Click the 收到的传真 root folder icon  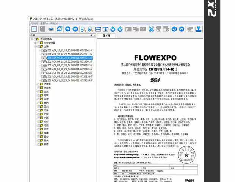pyautogui.click(x=38, y=39)
